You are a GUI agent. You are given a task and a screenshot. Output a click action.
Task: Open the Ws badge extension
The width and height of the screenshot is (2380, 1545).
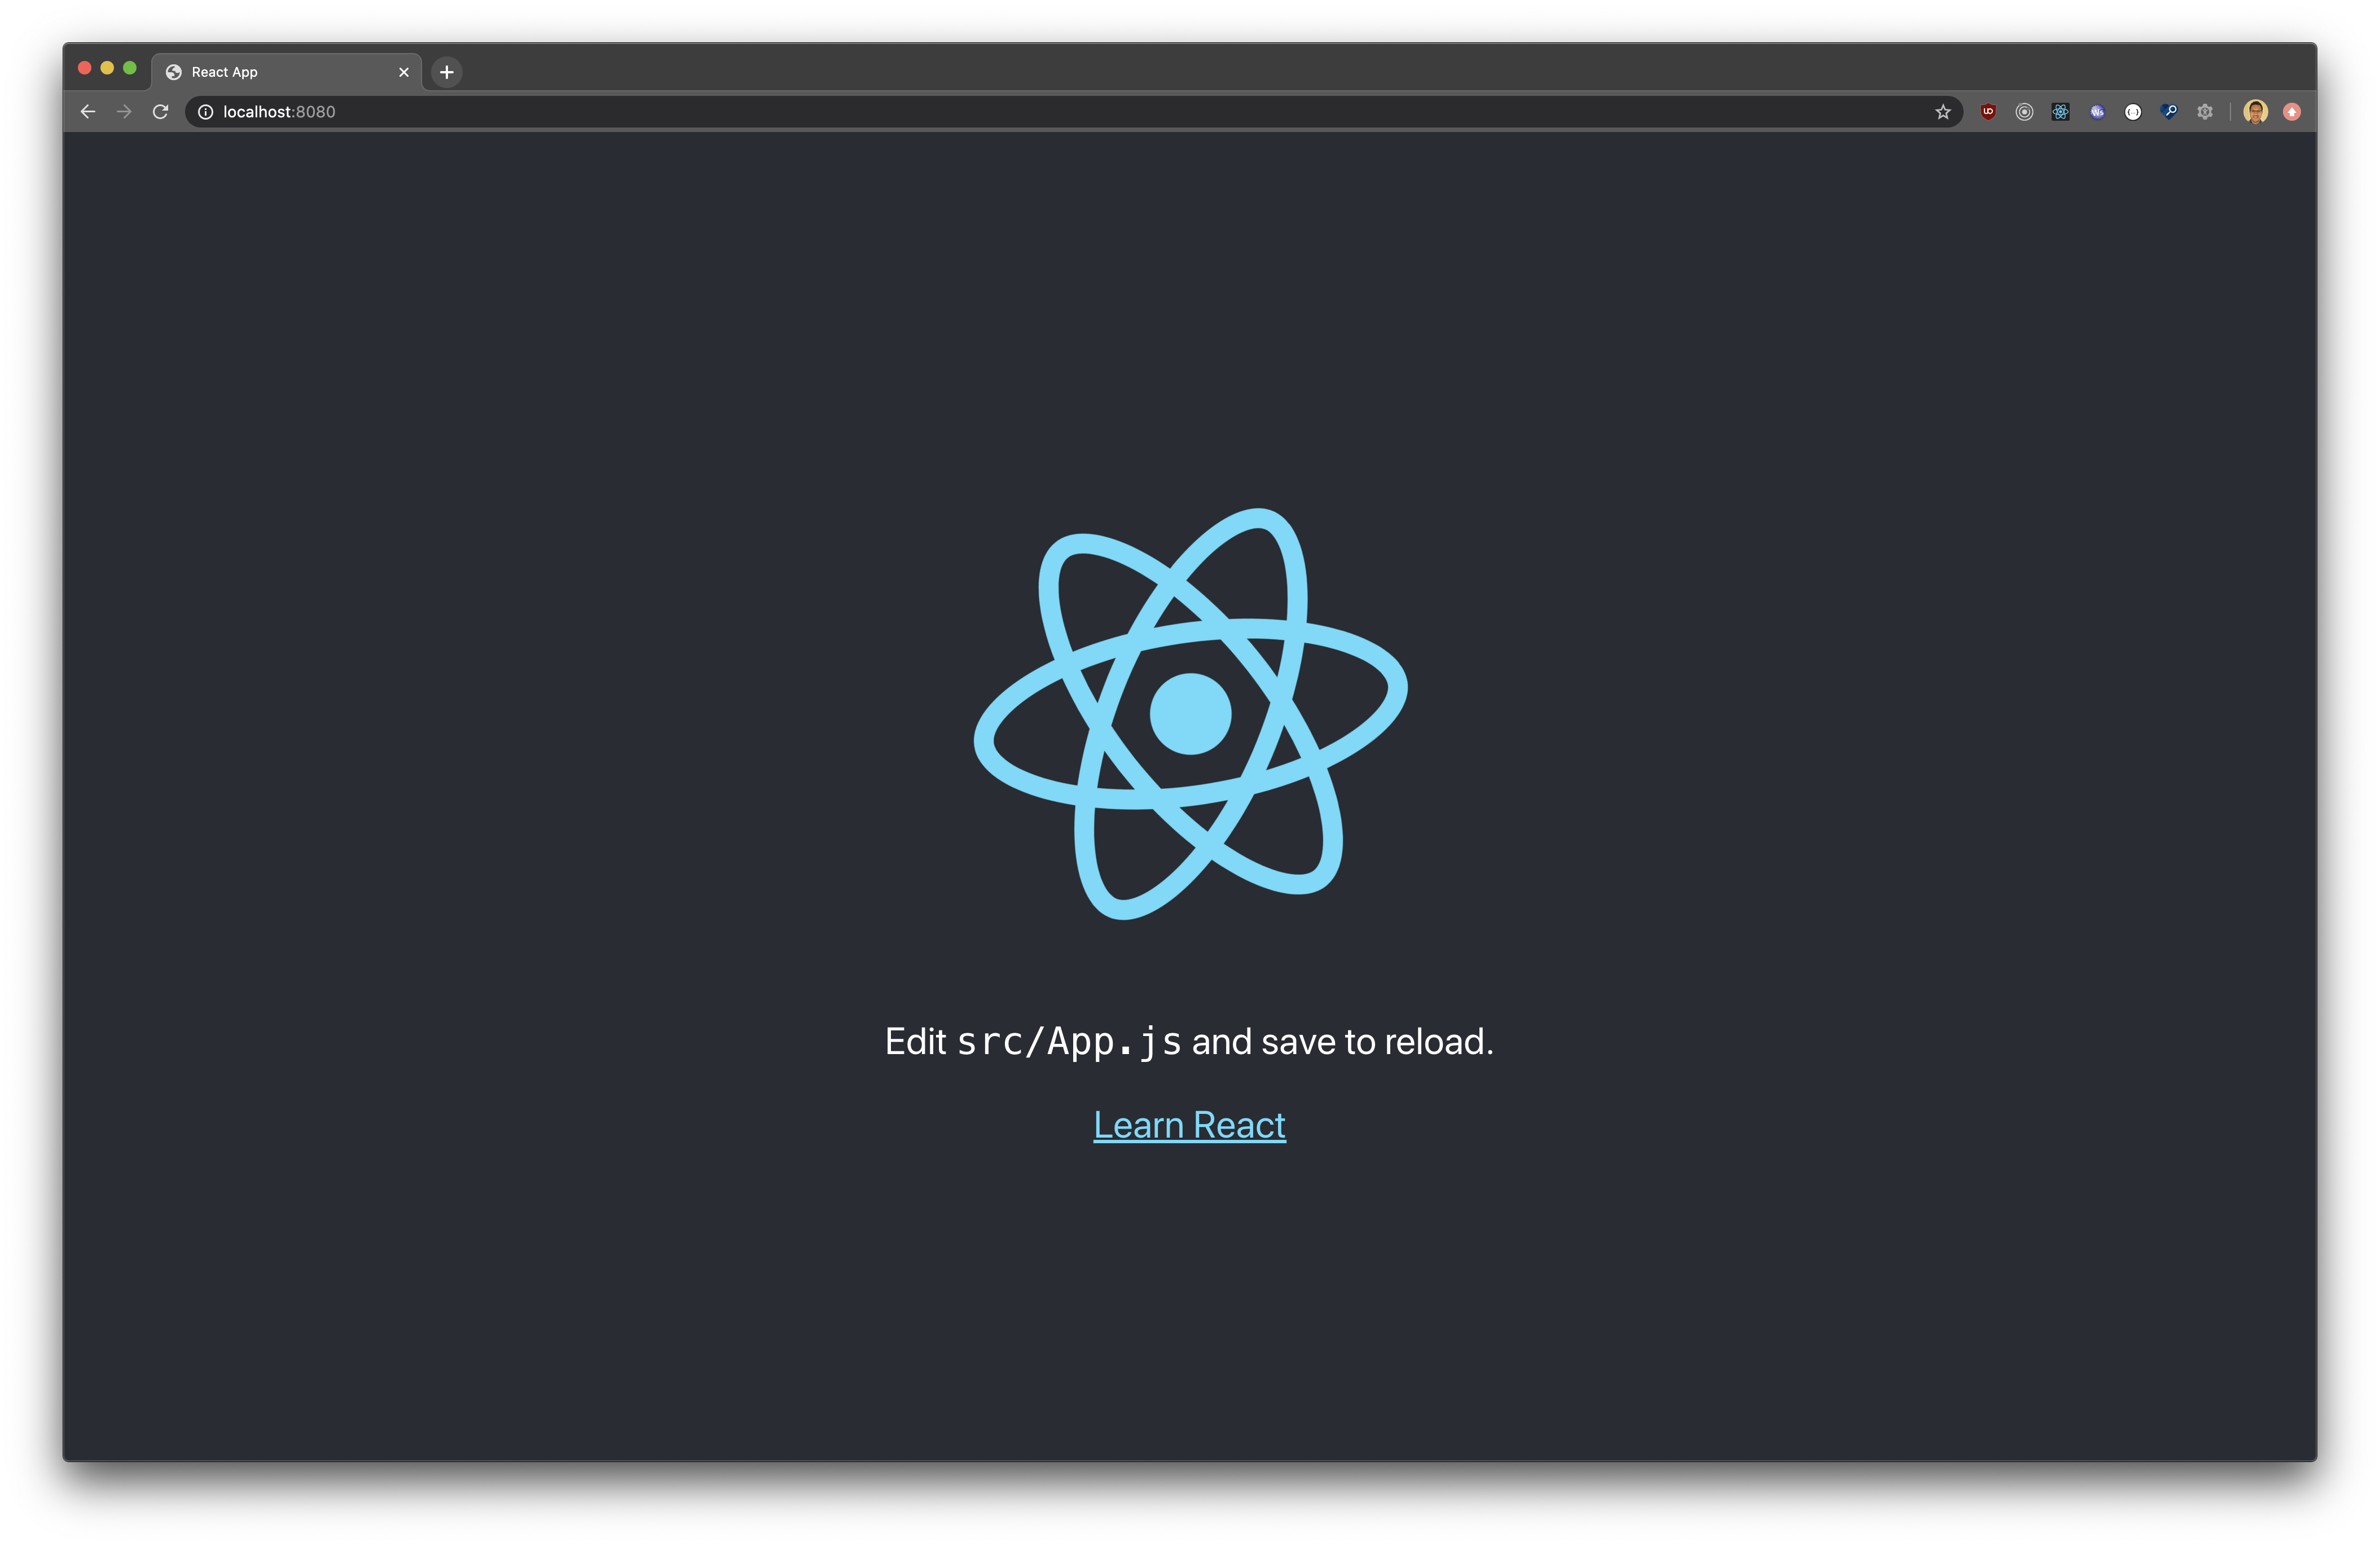point(2097,112)
